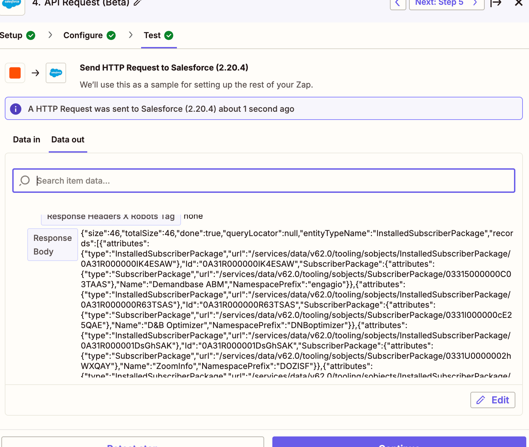This screenshot has height=447, width=529.
Task: Go to previous step with left chevron
Action: 398,3
